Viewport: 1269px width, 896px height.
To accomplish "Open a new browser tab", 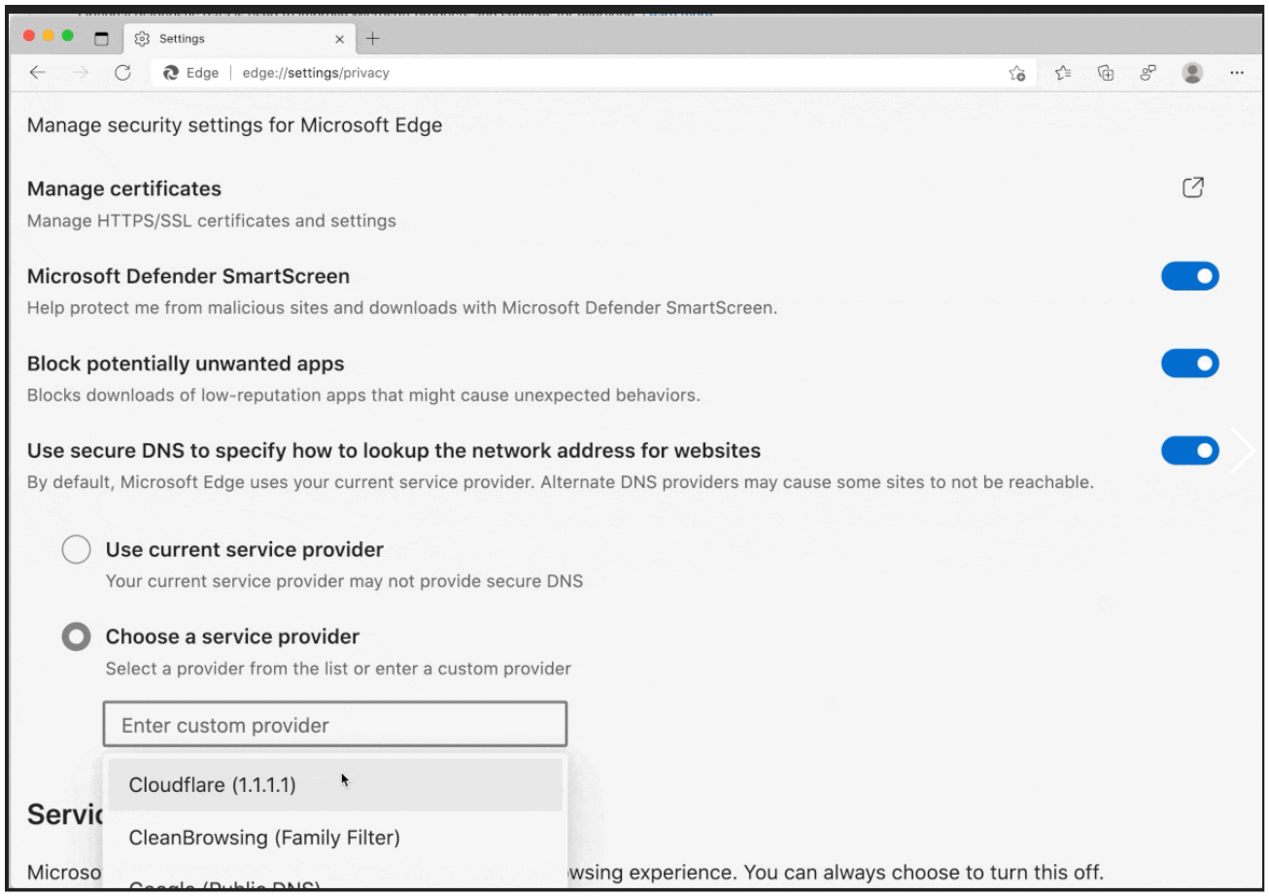I will click(x=373, y=38).
